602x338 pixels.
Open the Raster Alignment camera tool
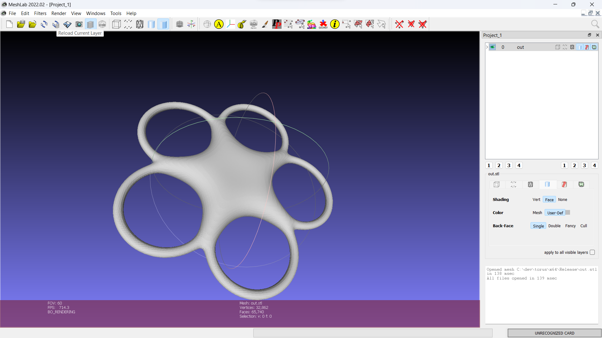[254, 24]
